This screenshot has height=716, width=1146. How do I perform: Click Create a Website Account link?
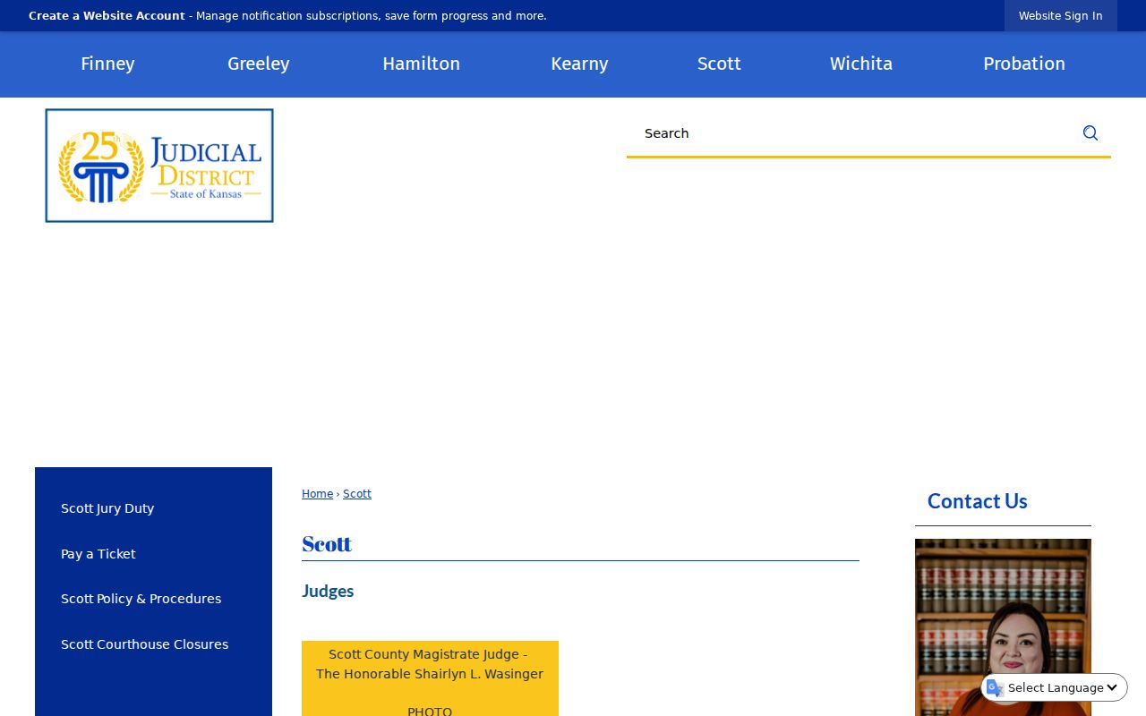(107, 16)
